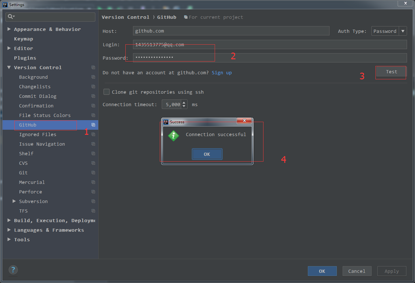Select TFS settings
Screen dimensions: 415x283
click(23, 211)
